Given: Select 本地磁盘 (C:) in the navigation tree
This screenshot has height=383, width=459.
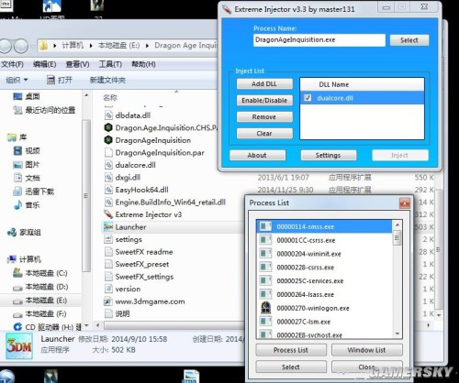Looking at the screenshot, I should coord(46,273).
